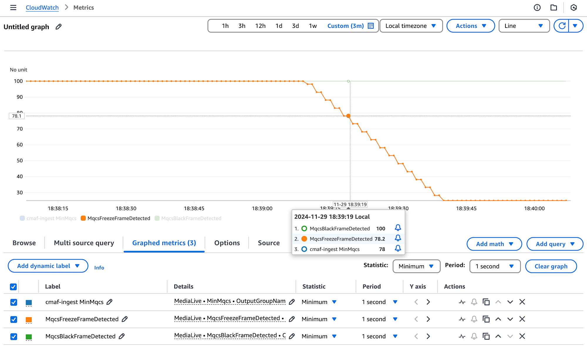Expand the refresh options arrow

point(576,26)
